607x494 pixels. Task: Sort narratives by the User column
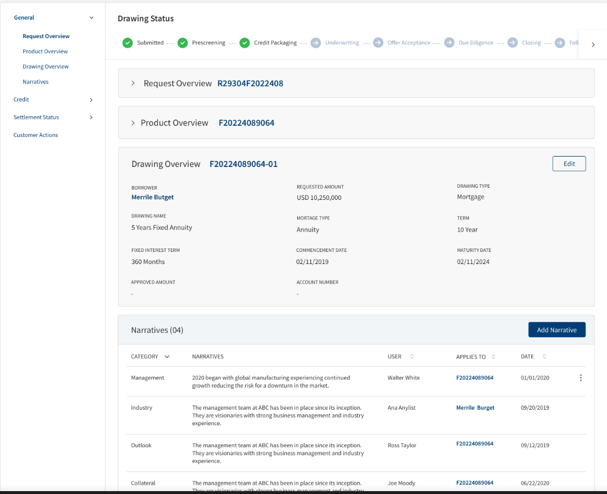[x=412, y=356]
